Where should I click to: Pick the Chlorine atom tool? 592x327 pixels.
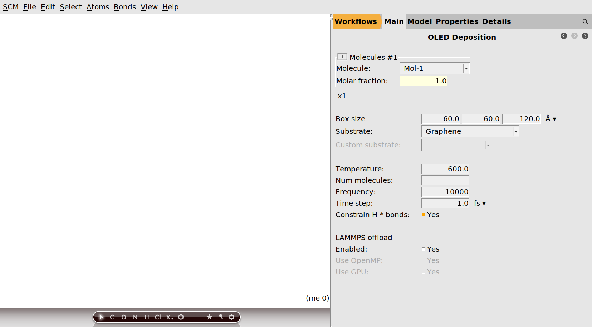click(x=158, y=317)
